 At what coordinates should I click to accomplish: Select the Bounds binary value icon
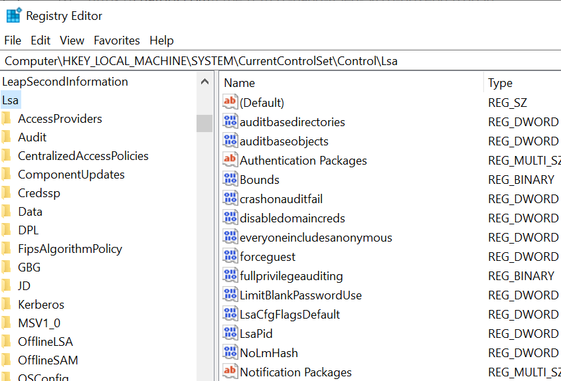pyautogui.click(x=230, y=179)
